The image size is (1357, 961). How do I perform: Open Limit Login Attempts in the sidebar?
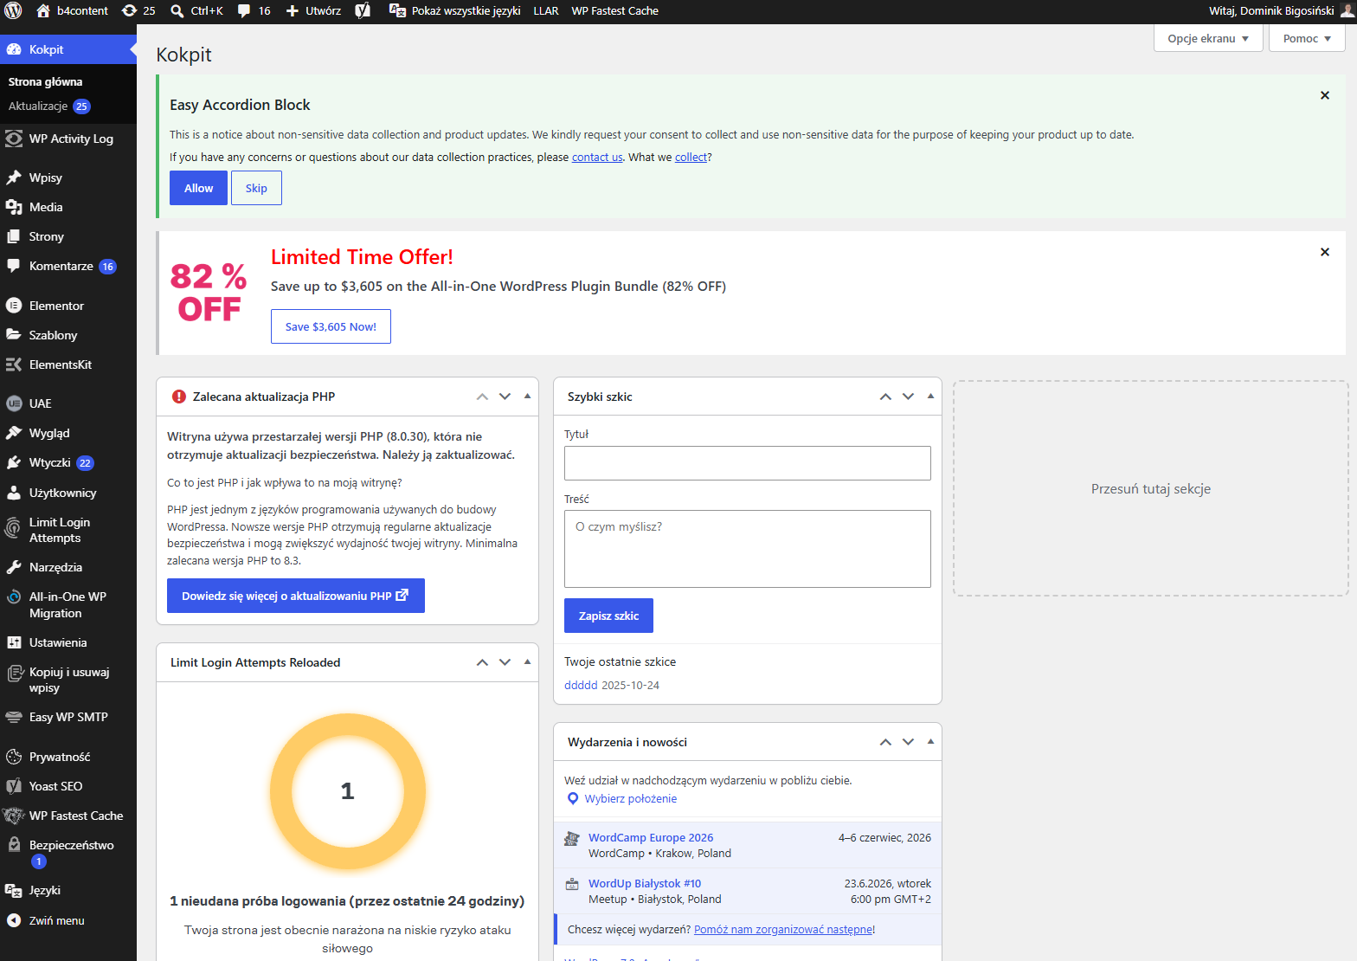[x=68, y=530]
